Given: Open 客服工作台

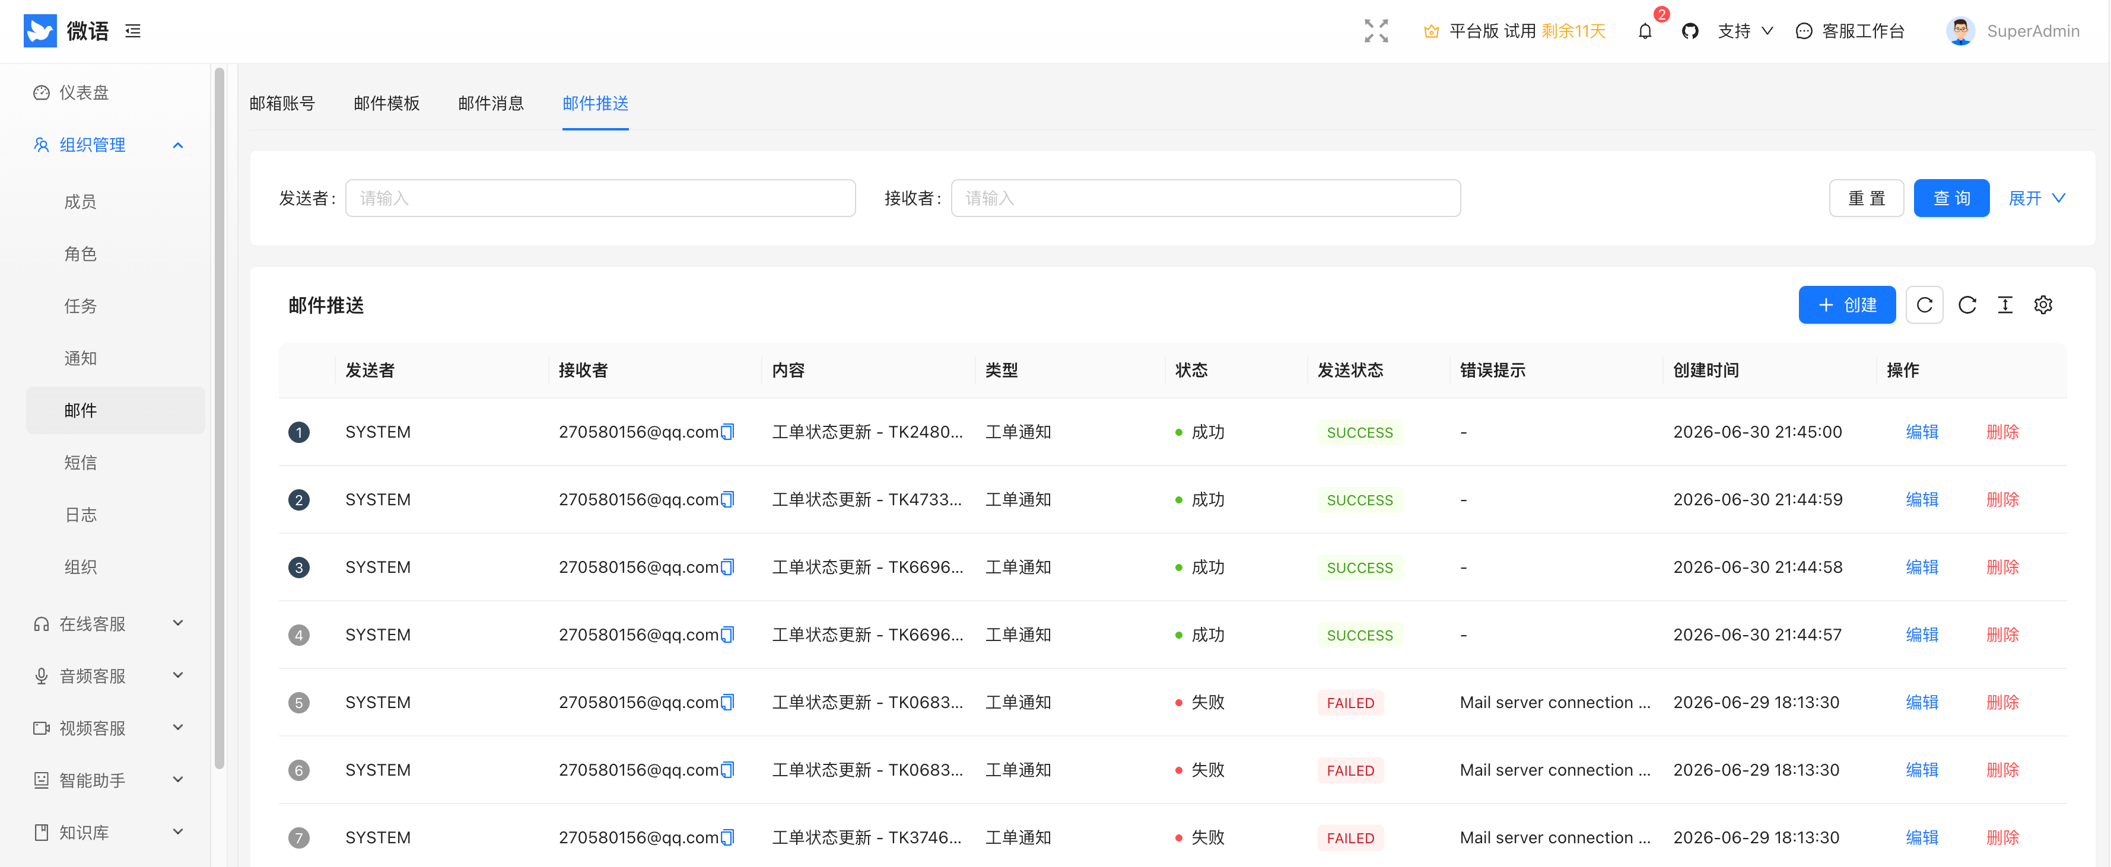Looking at the screenshot, I should click(1851, 31).
